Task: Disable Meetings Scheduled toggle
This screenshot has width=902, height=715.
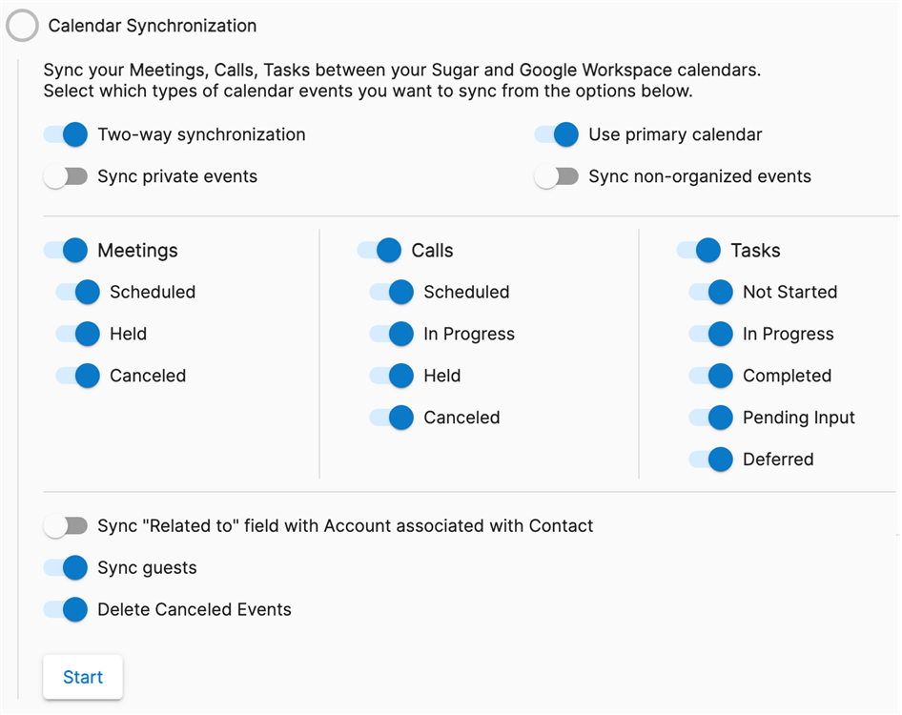Action: pyautogui.click(x=78, y=293)
